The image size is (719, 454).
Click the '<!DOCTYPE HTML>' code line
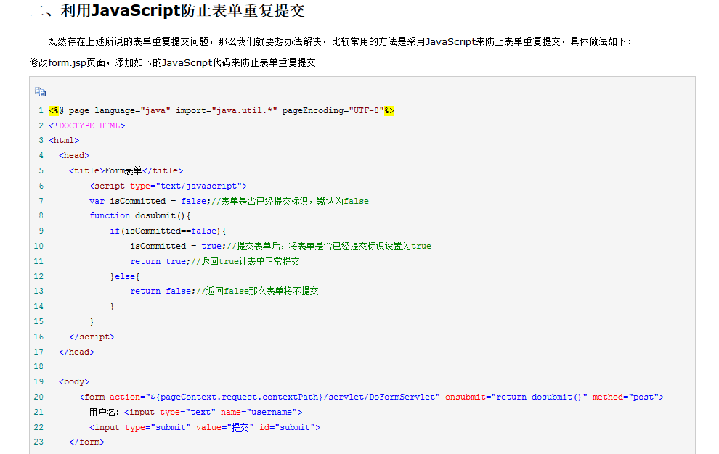(x=86, y=125)
